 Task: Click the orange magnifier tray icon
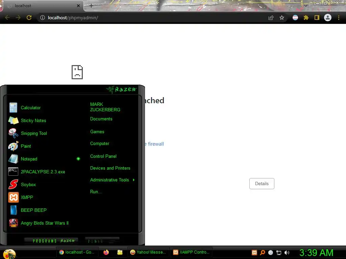click(x=263, y=253)
